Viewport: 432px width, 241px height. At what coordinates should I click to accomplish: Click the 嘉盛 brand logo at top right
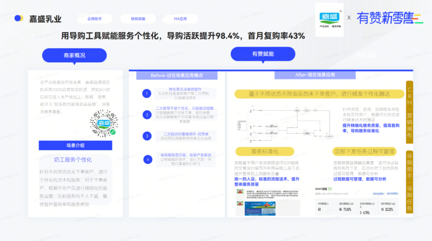click(x=329, y=20)
